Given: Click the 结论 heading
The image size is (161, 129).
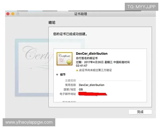Looking at the screenshot, I should 52,22.
